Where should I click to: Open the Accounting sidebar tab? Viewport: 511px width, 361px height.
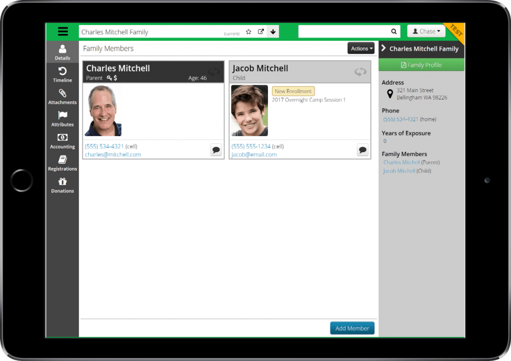62,141
